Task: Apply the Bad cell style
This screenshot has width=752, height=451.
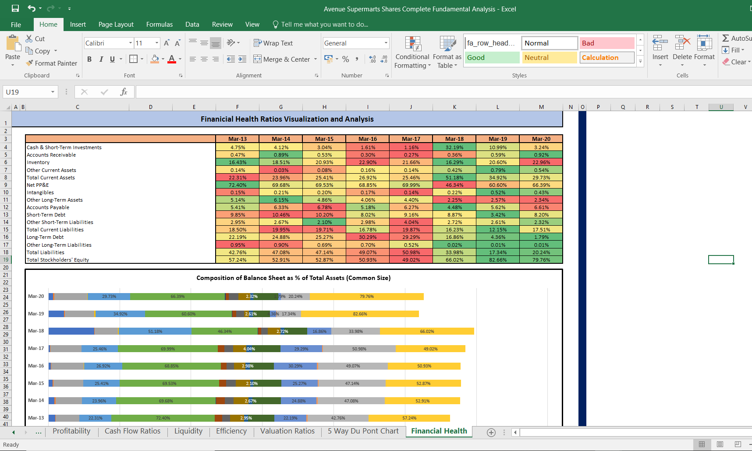Action: click(x=607, y=43)
